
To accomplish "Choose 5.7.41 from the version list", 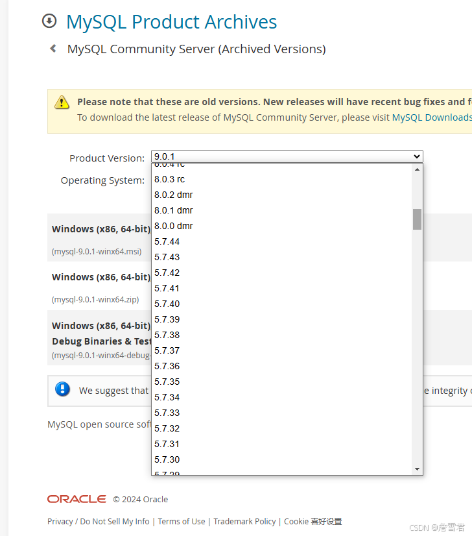I will pos(282,288).
